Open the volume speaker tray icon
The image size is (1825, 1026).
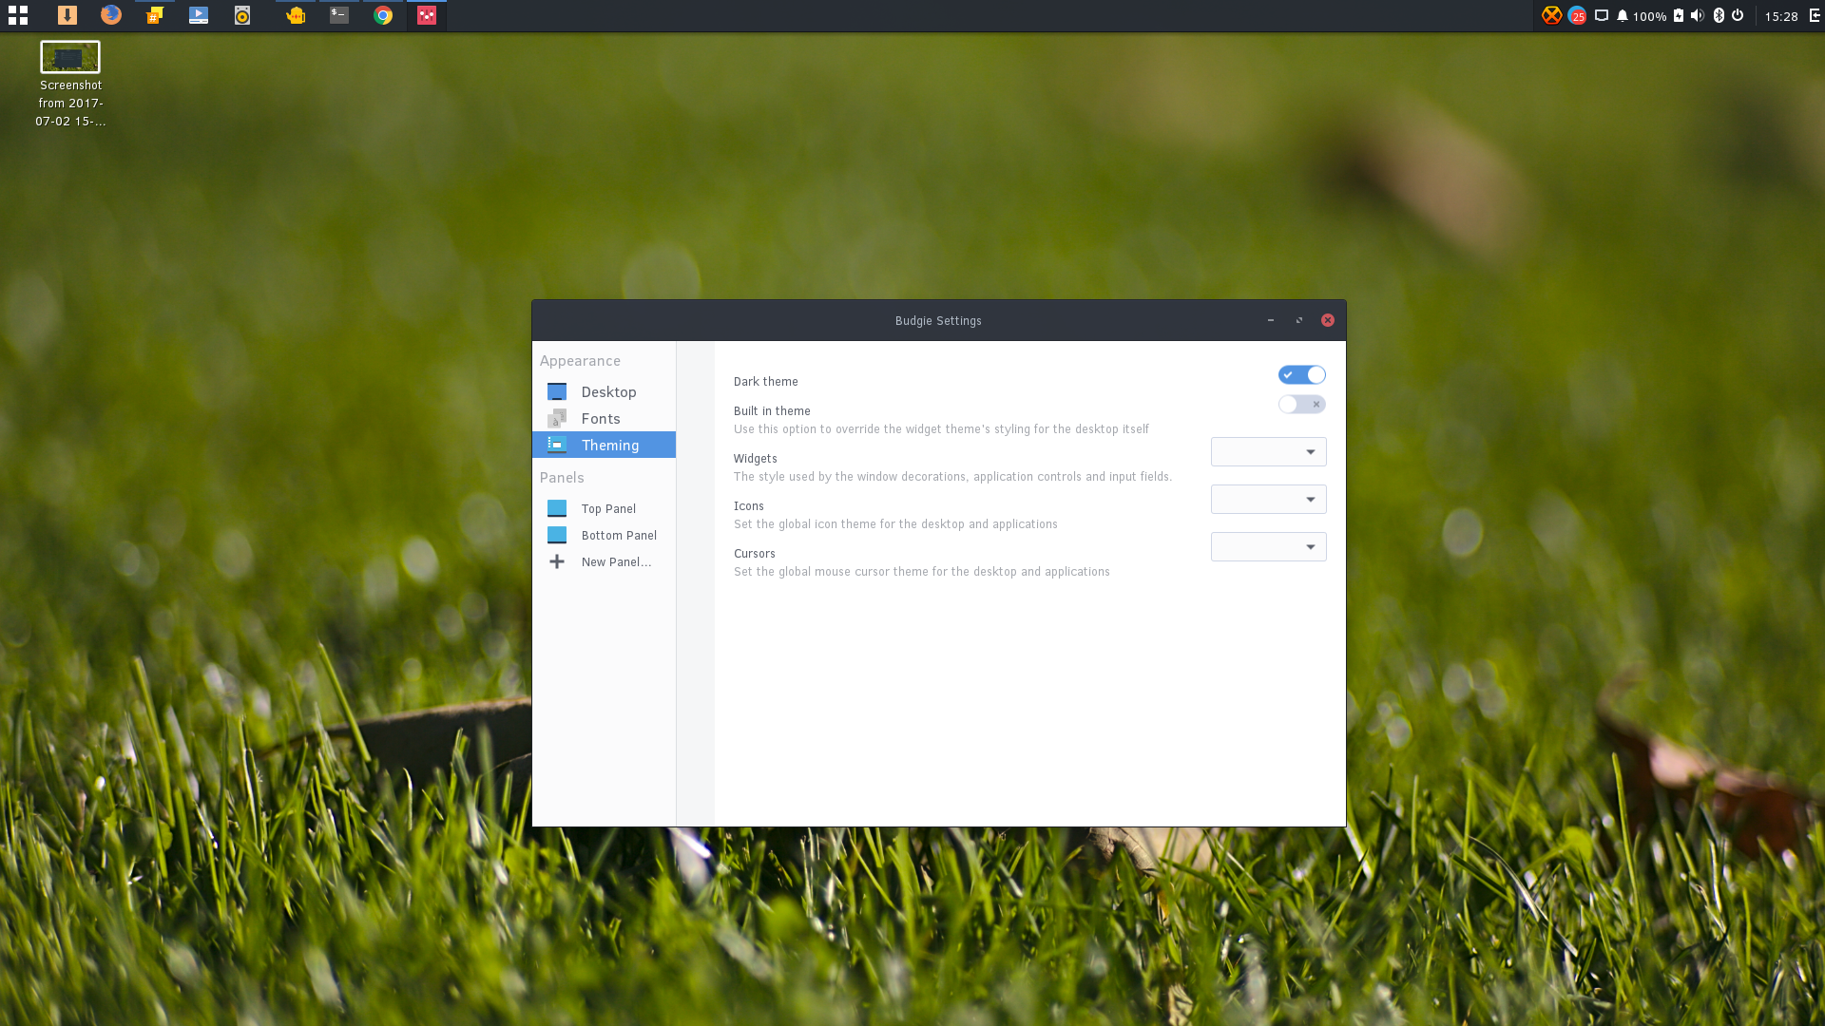1698,15
